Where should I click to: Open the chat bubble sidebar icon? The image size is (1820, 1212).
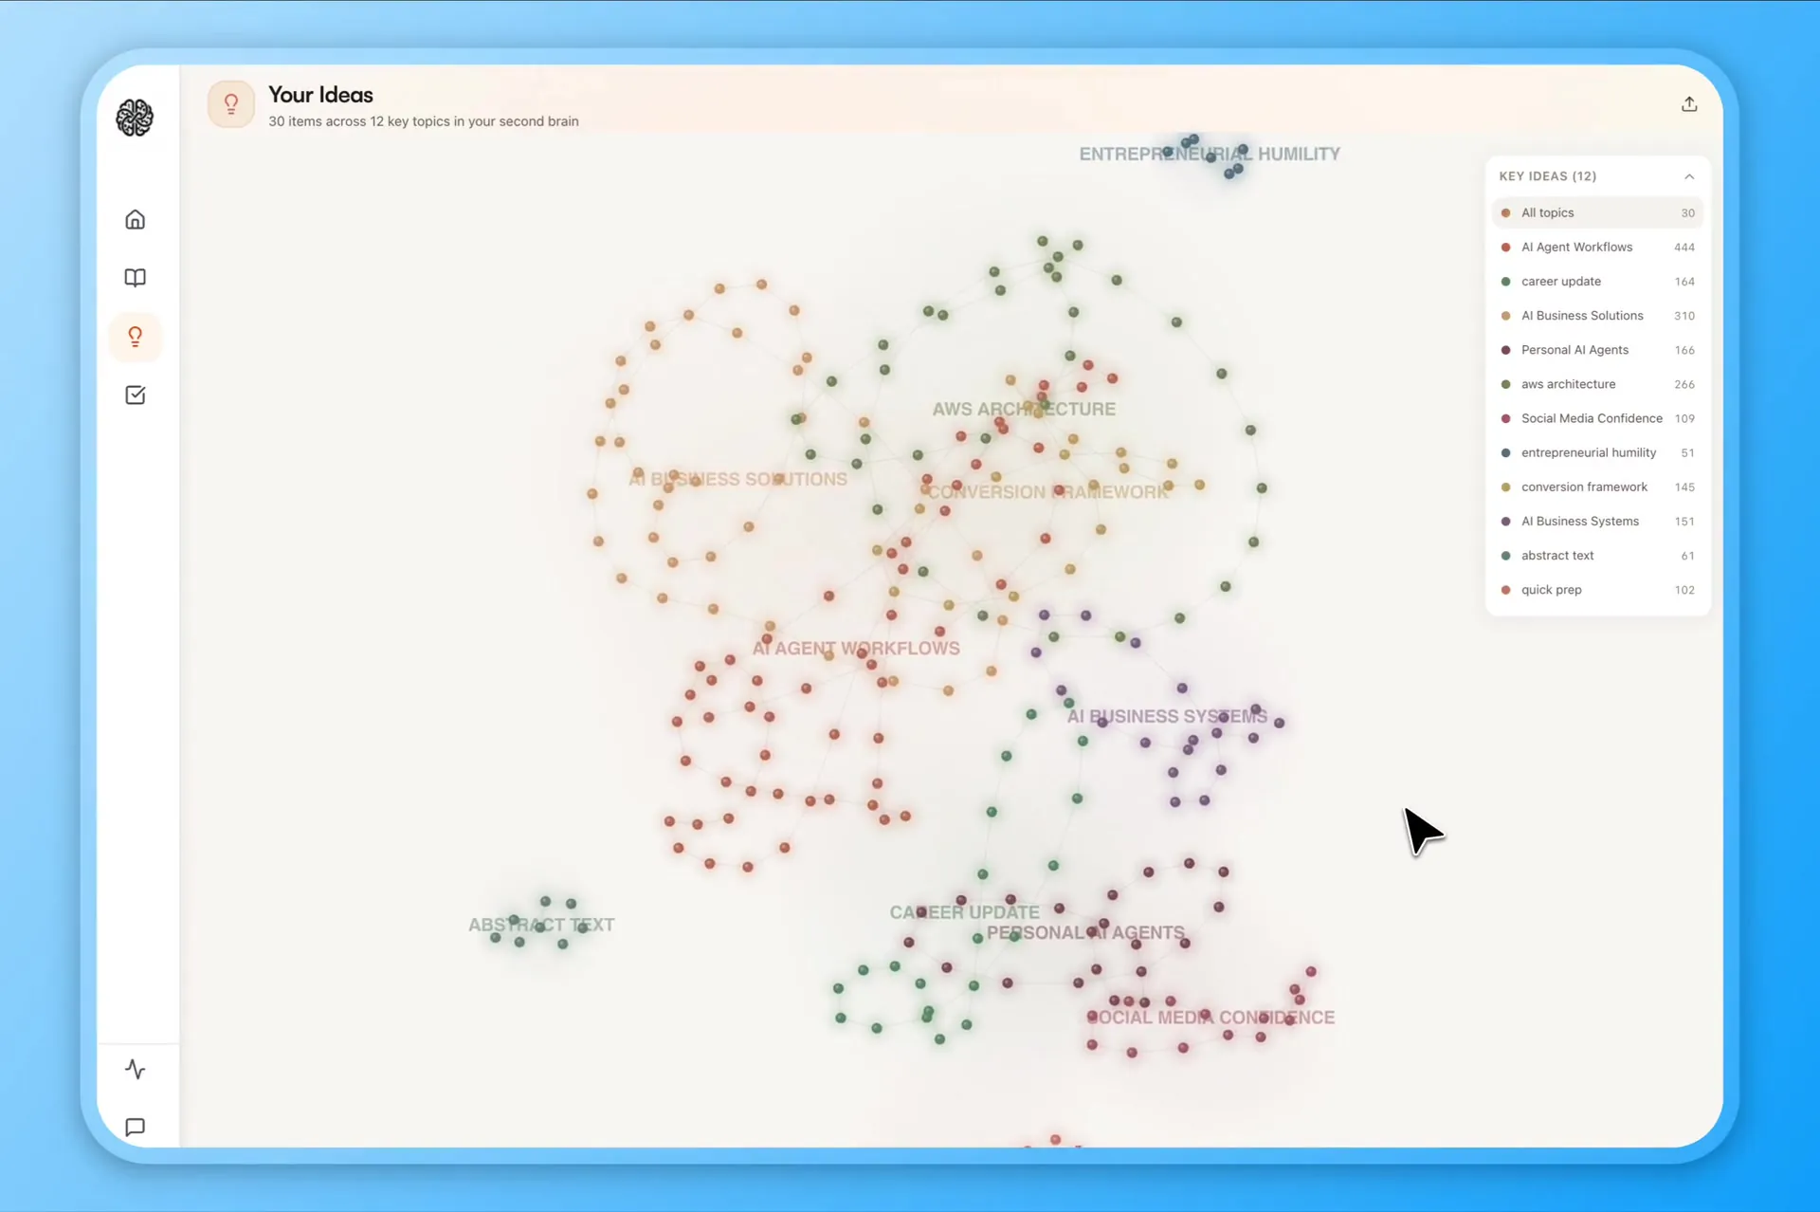(x=136, y=1127)
